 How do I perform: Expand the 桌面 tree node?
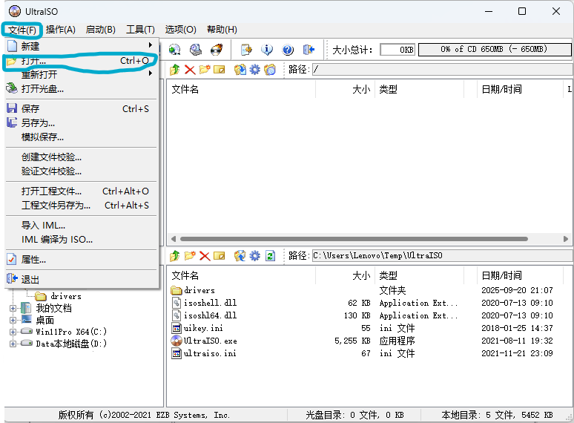[13, 320]
